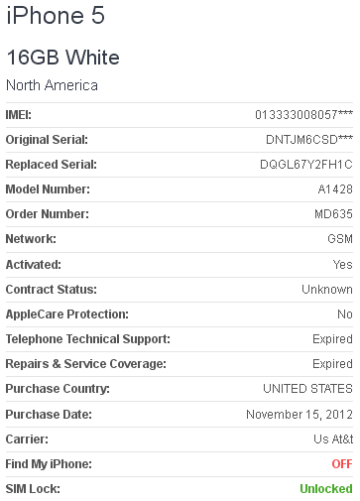Screen dimensions: 360x501
Task: Click the North America region text
Action: click(52, 85)
